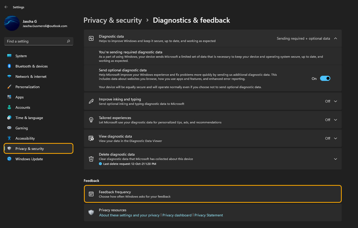Open About these settings and your privacy link
This screenshot has width=358, height=228.
coord(129,215)
